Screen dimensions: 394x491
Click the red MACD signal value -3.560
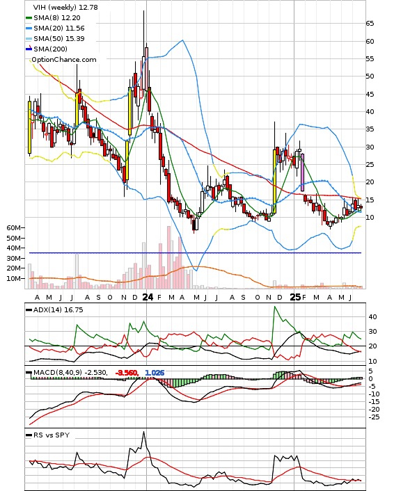point(127,373)
